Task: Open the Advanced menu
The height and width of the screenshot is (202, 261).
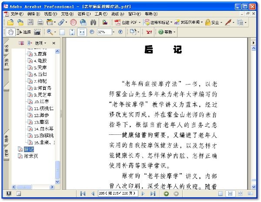Action: click(118, 14)
